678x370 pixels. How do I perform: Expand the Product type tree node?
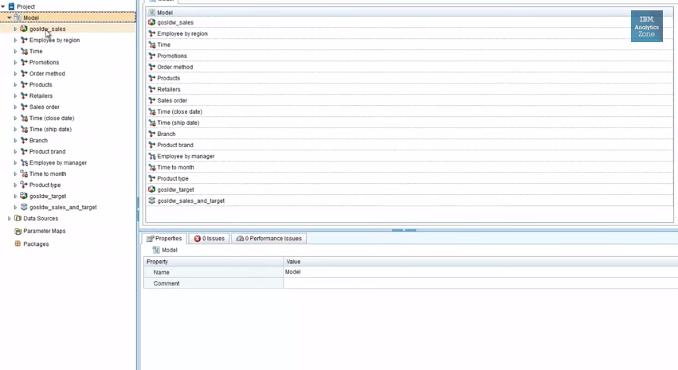[x=15, y=185]
